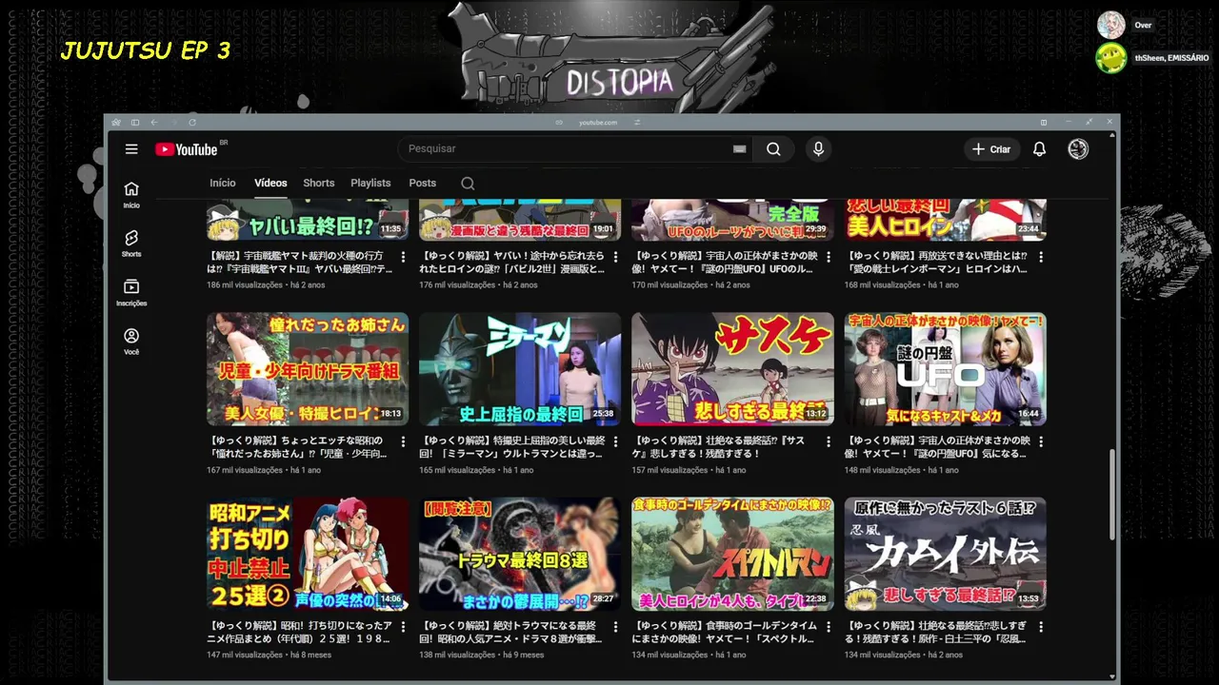Image resolution: width=1219 pixels, height=685 pixels.
Task: Click the thSheen, EMISSÁRIO green avatar
Action: pyautogui.click(x=1110, y=58)
